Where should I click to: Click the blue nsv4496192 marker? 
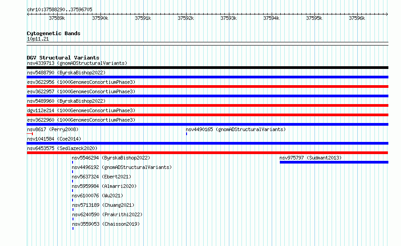pos(73,172)
